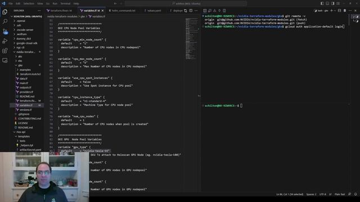Kill terminal with trash icon
The height and width of the screenshot is (202, 360).
click(345, 11)
